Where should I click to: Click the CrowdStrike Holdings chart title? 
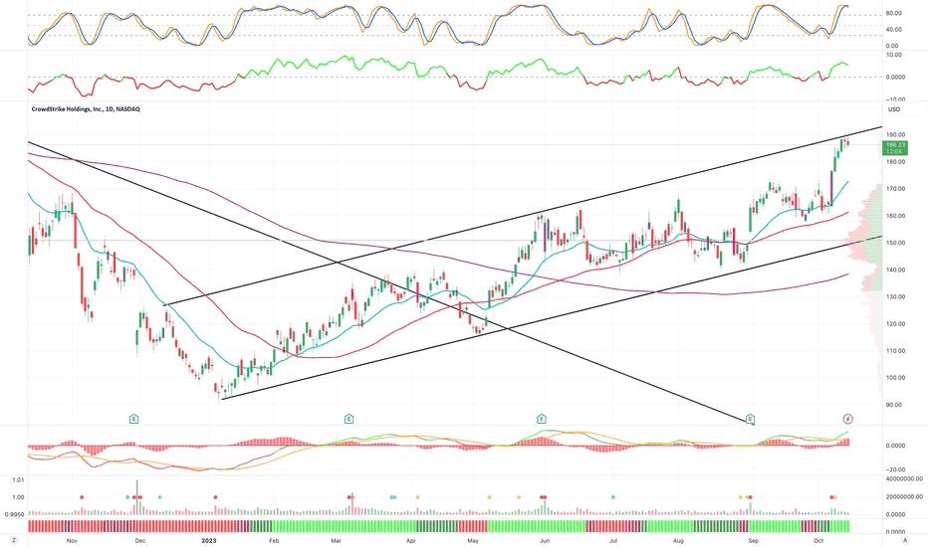(x=86, y=109)
